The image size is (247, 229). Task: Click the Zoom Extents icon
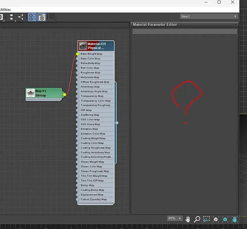point(216,219)
